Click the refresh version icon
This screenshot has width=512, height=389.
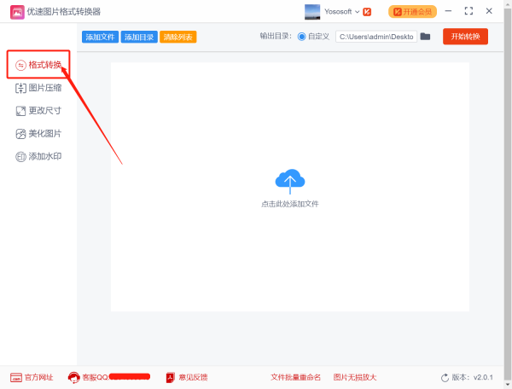pyautogui.click(x=445, y=378)
